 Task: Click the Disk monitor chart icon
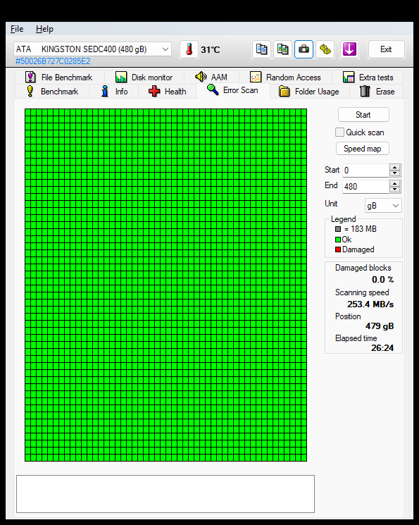pyautogui.click(x=121, y=78)
